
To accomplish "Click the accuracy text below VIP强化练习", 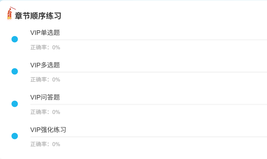I will (45, 144).
